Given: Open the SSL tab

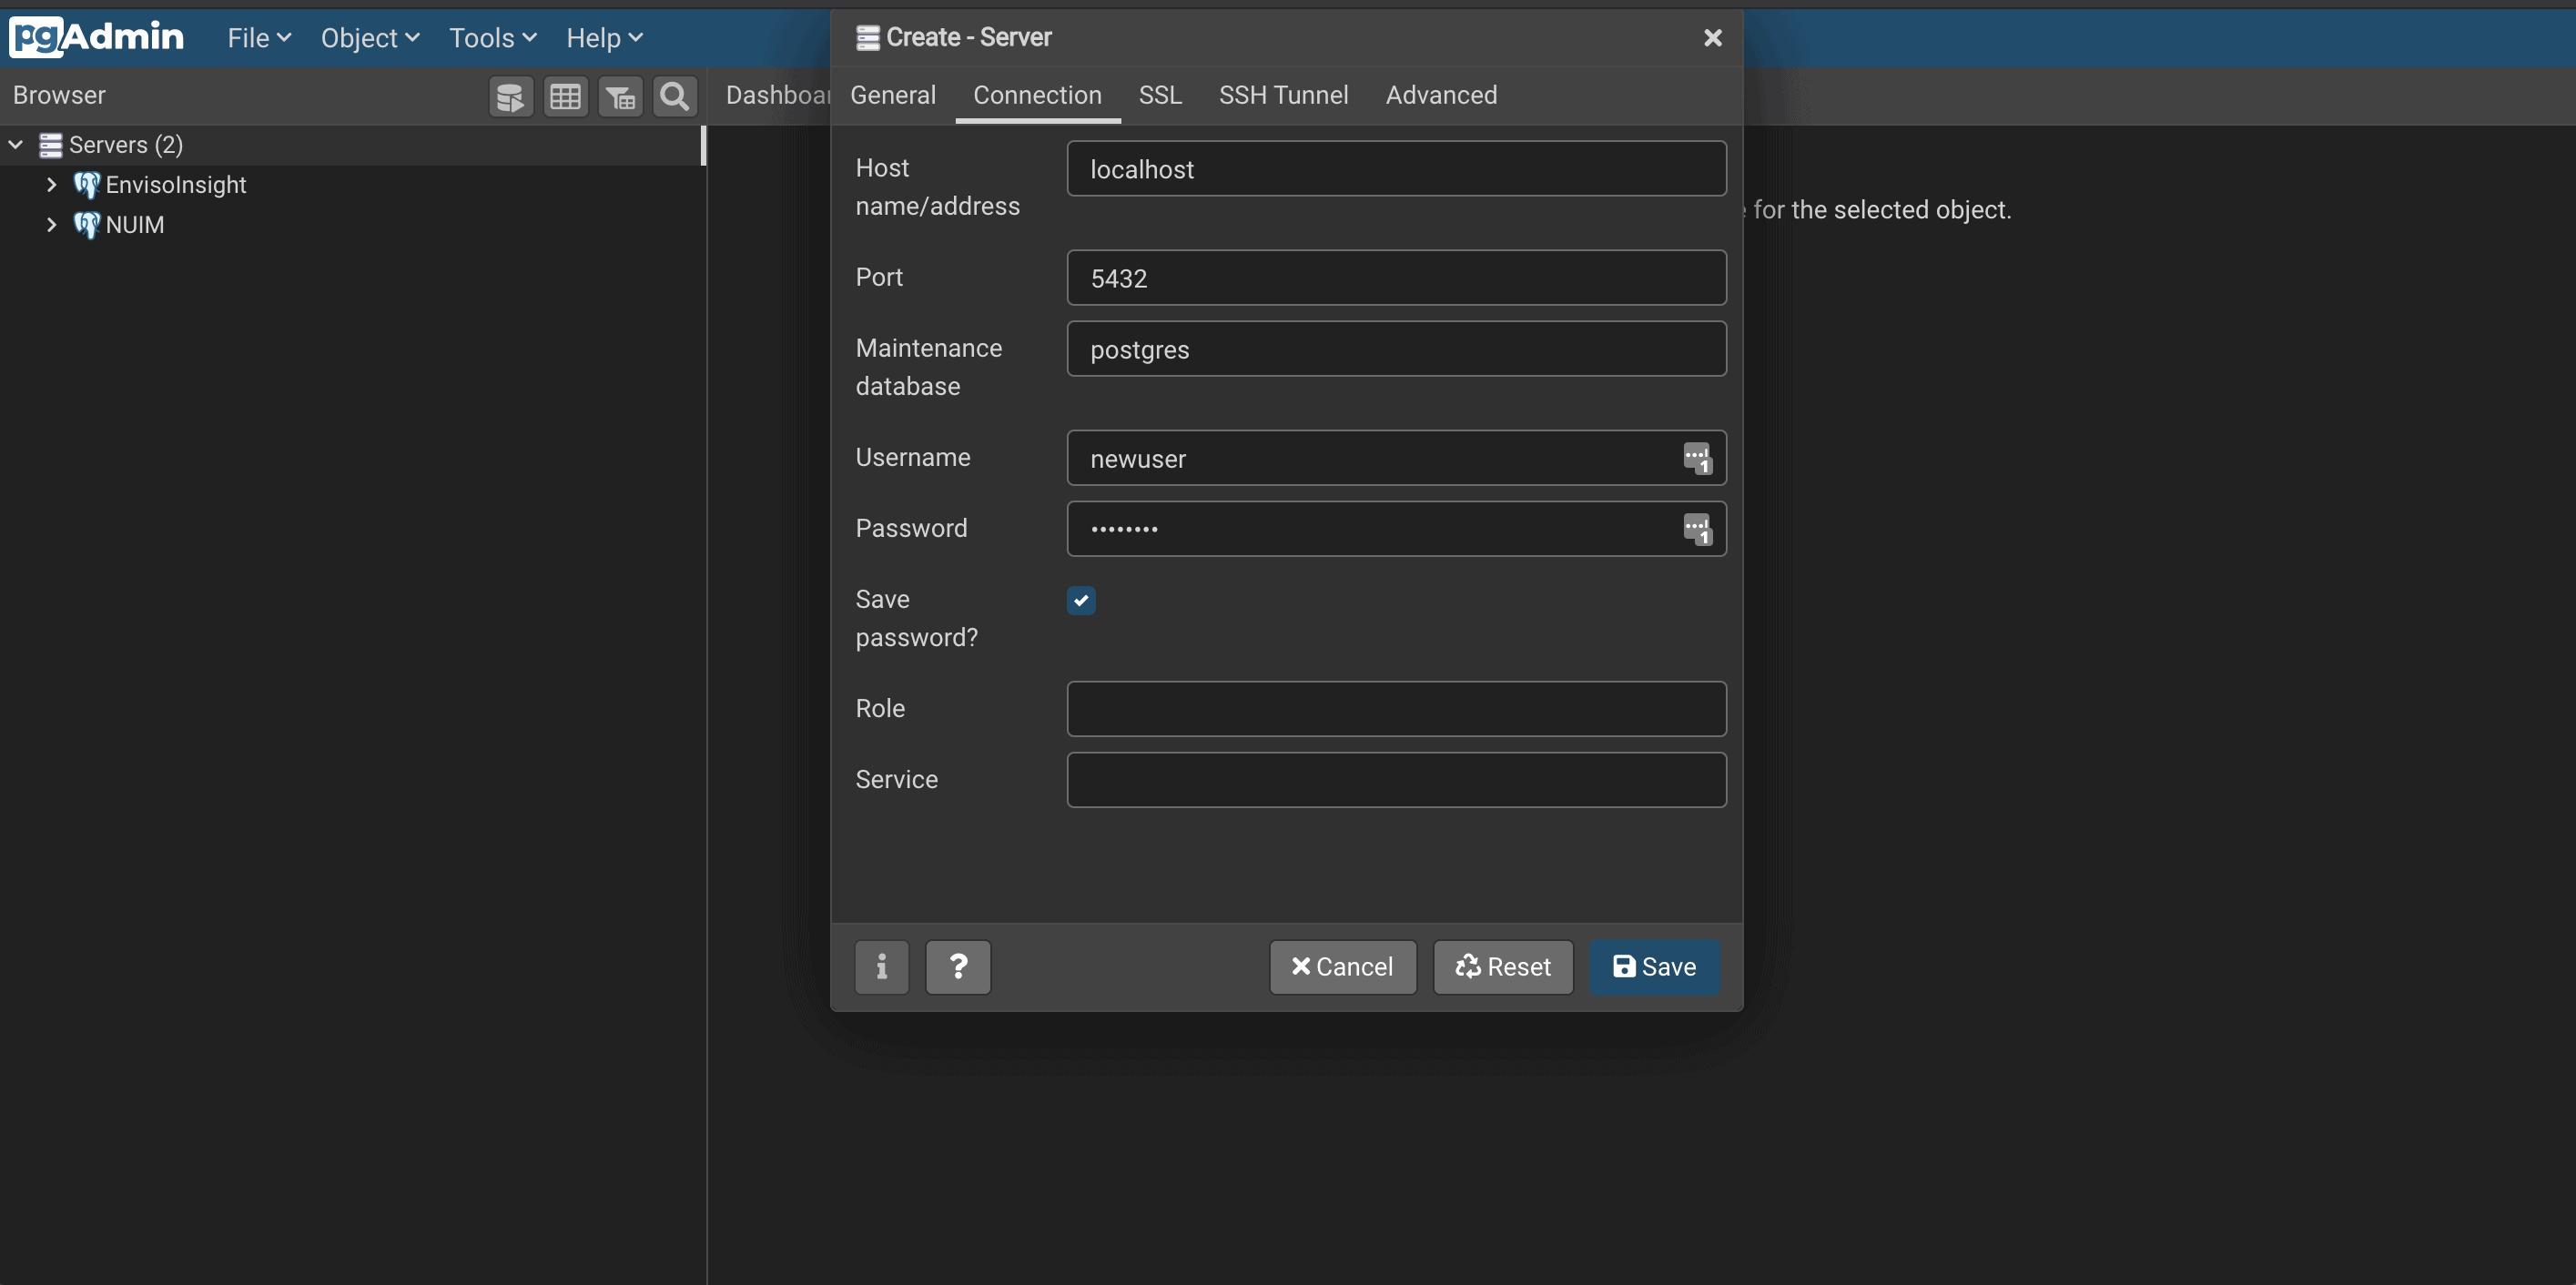Looking at the screenshot, I should [1159, 95].
